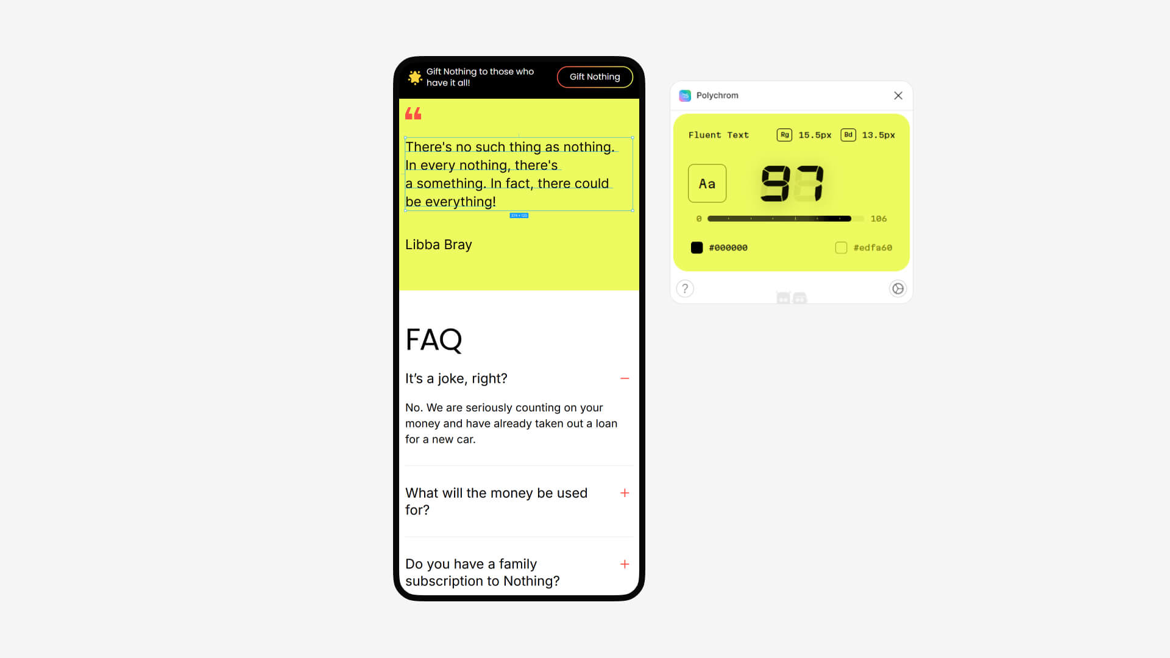Click the Polychrom app icon
Screen dimensions: 1170x658
(685, 95)
